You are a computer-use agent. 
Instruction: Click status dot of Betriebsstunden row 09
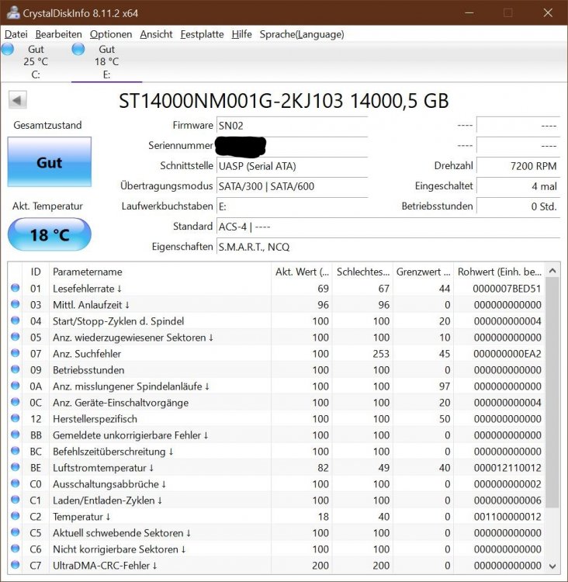click(x=16, y=369)
